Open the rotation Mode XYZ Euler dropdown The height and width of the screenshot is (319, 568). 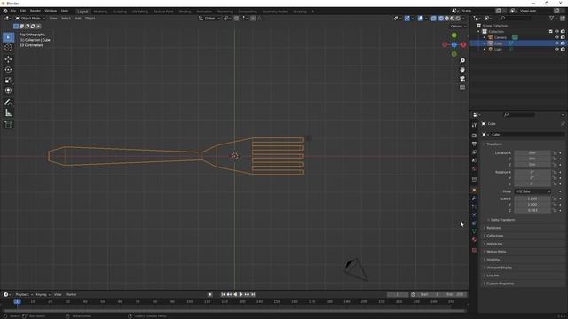point(532,191)
